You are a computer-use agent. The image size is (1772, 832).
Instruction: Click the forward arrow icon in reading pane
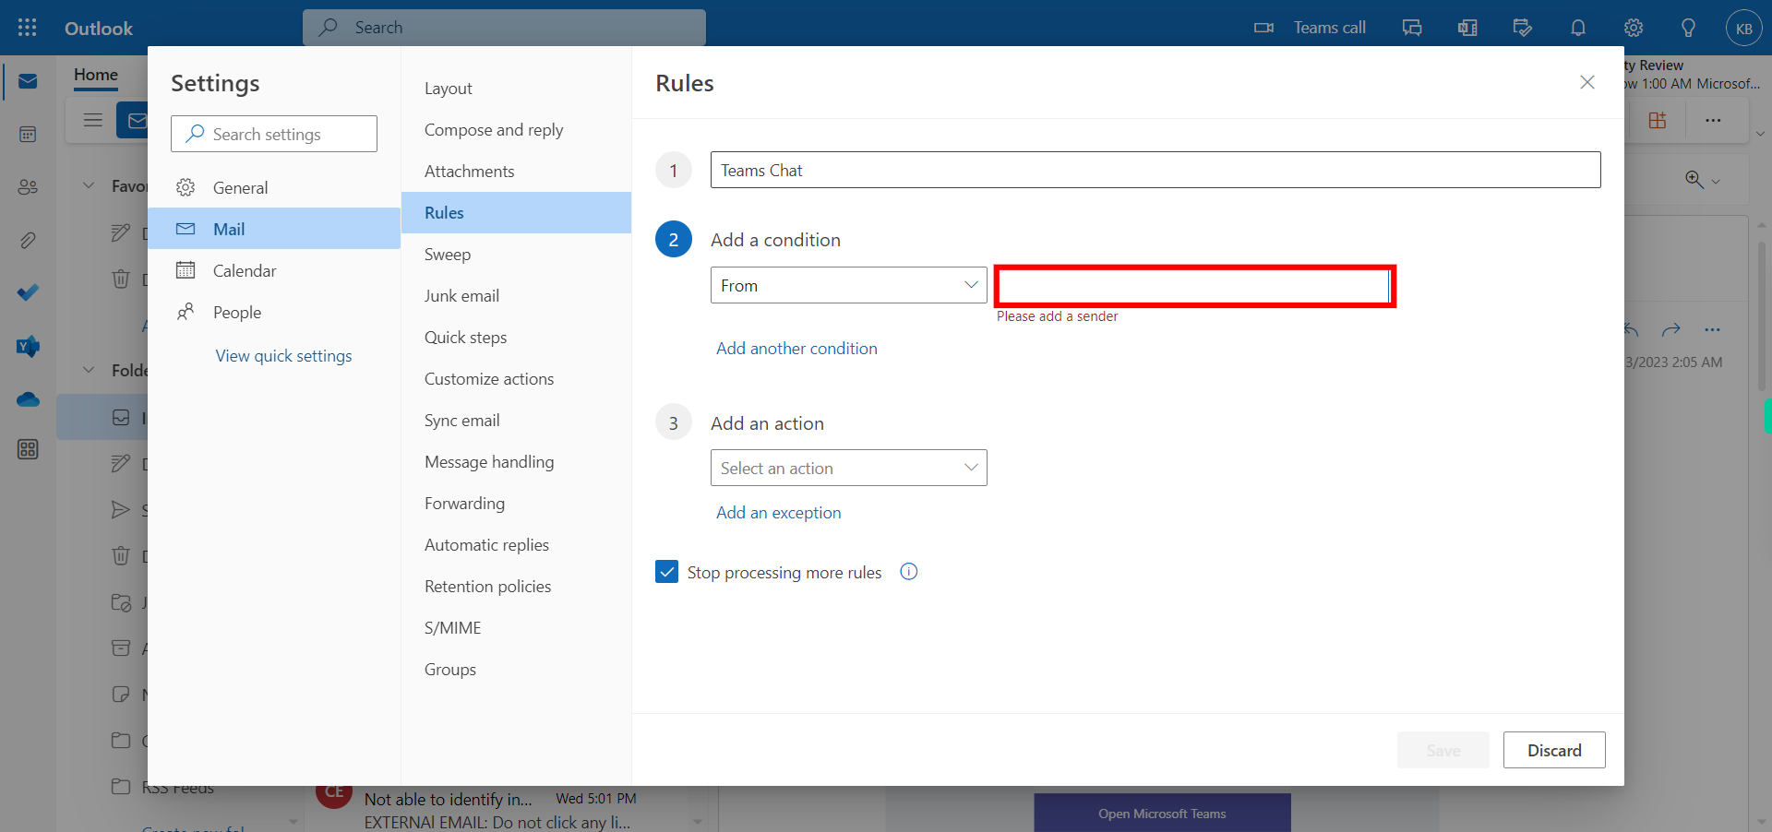pos(1671,329)
